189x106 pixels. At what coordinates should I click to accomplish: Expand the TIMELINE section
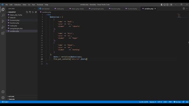(x=12, y=99)
